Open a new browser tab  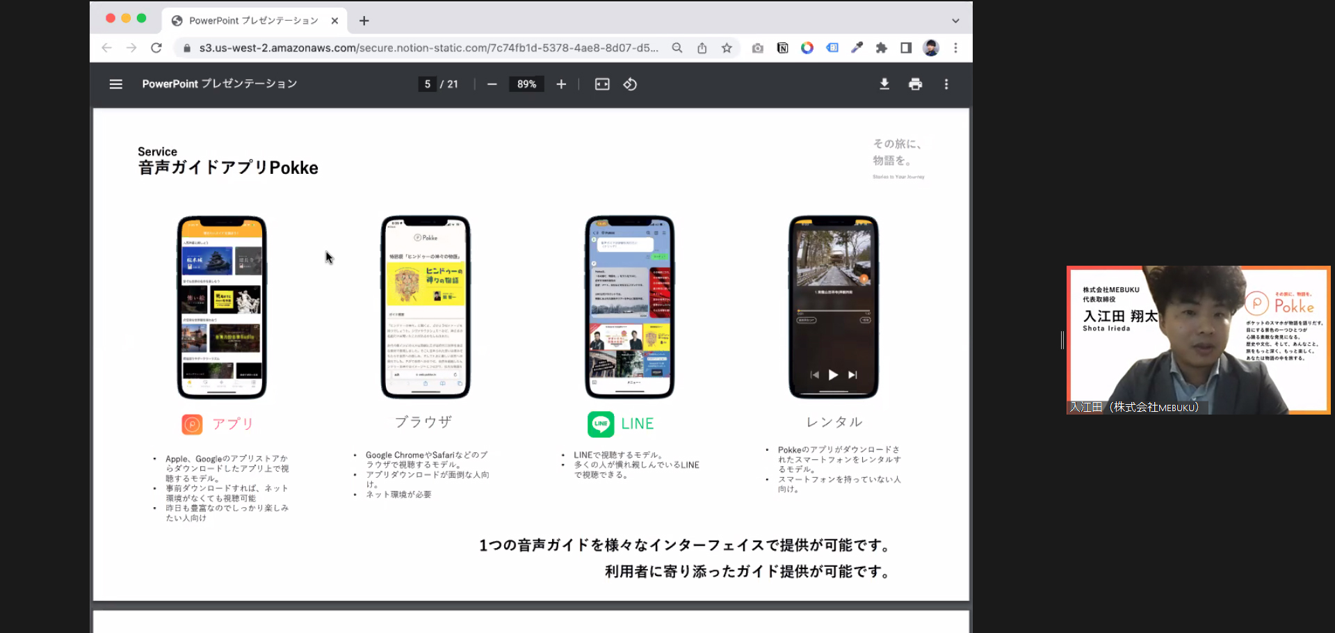364,21
